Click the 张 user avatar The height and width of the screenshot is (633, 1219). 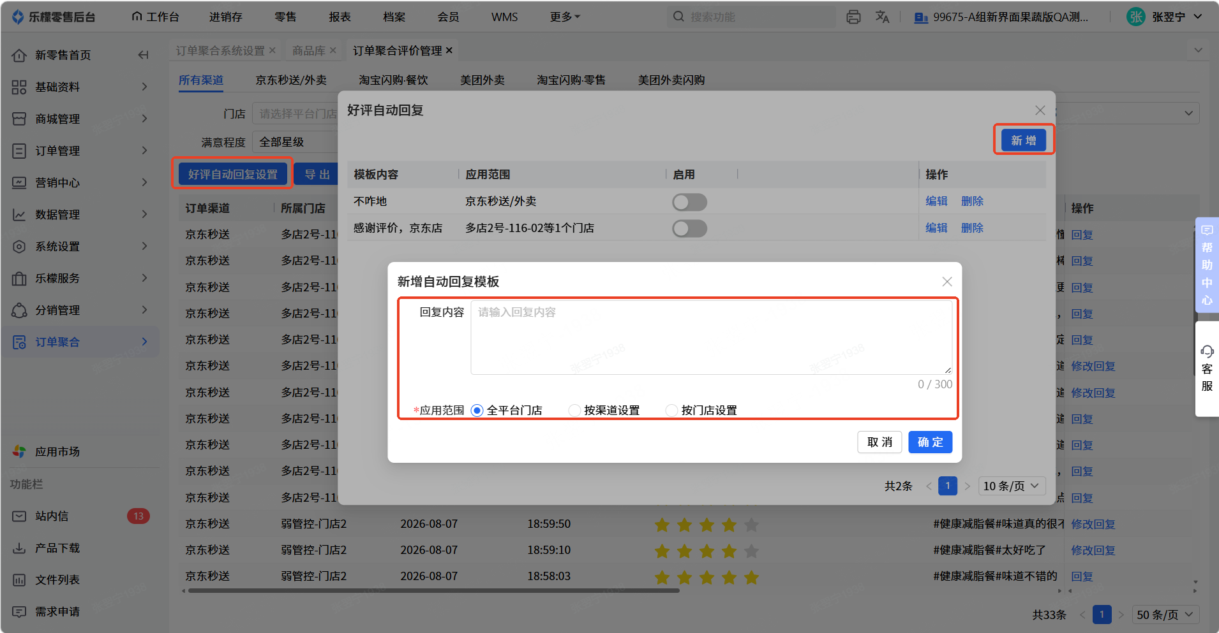pos(1136,17)
